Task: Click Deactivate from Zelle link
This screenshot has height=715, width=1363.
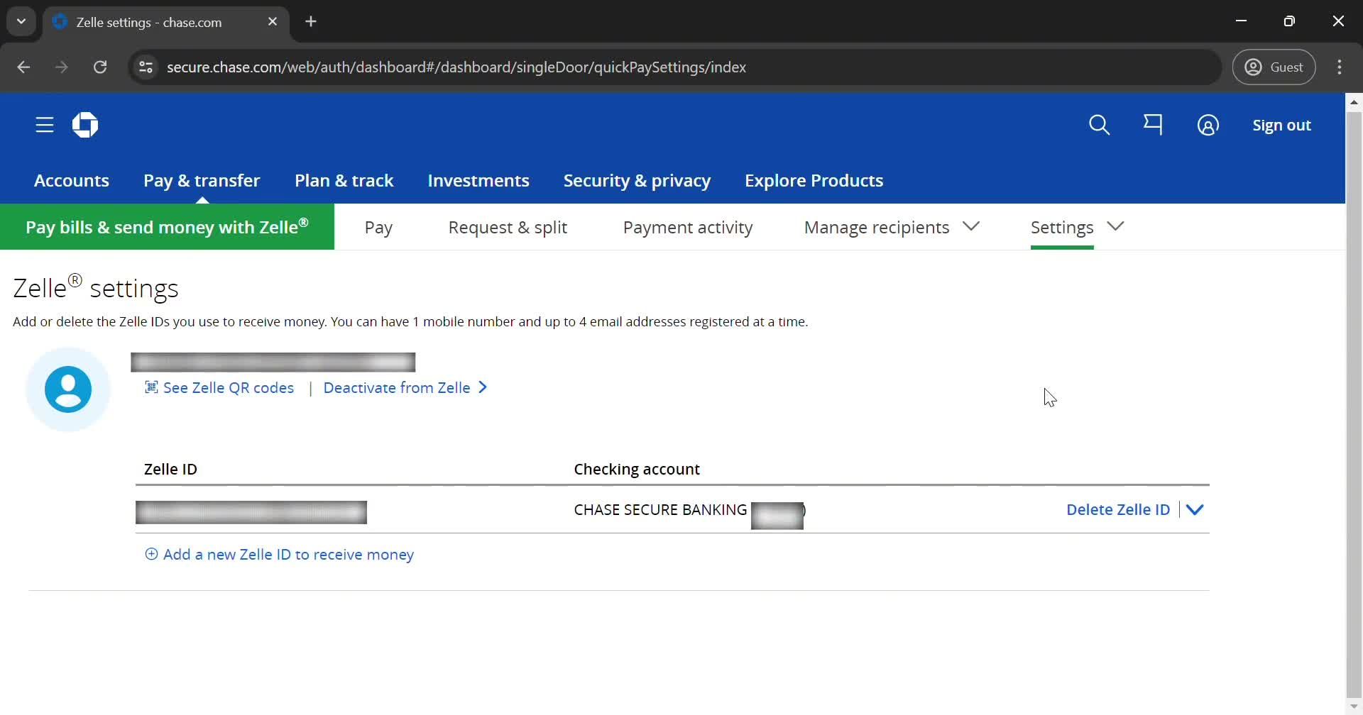Action: click(397, 387)
